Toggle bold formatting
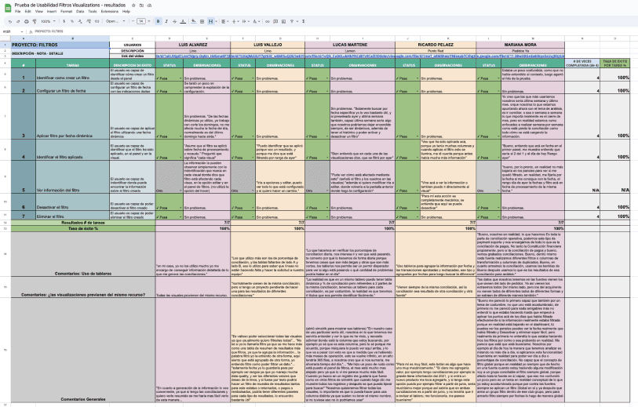 [x=159, y=21]
